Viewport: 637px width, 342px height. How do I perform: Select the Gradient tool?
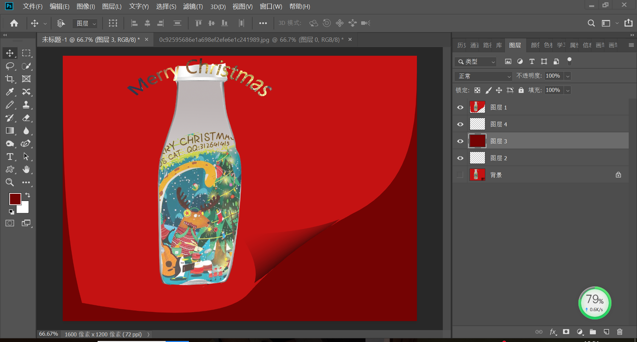coord(10,131)
